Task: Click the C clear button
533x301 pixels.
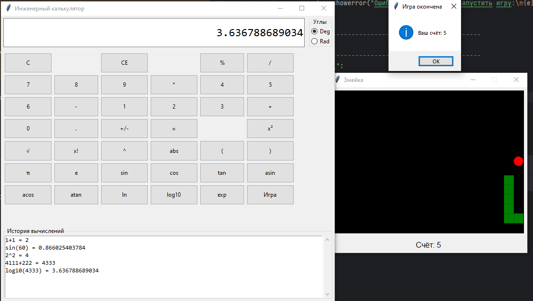Action: tap(28, 63)
